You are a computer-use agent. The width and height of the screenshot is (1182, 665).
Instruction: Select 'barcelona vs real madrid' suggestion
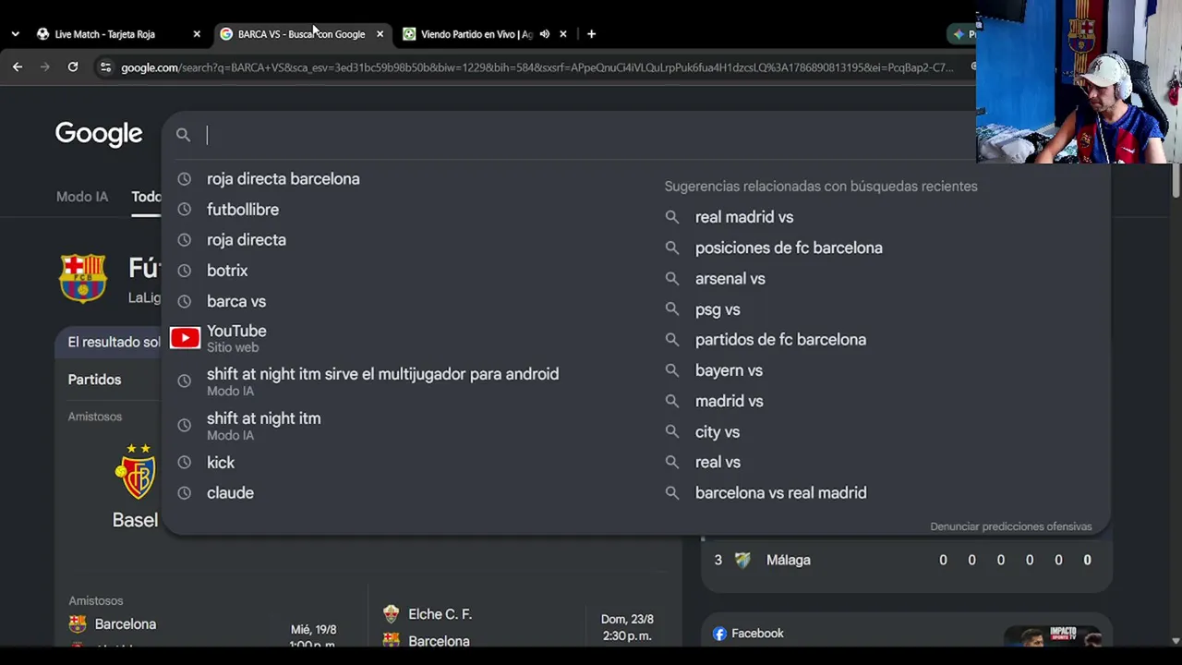[x=780, y=493]
